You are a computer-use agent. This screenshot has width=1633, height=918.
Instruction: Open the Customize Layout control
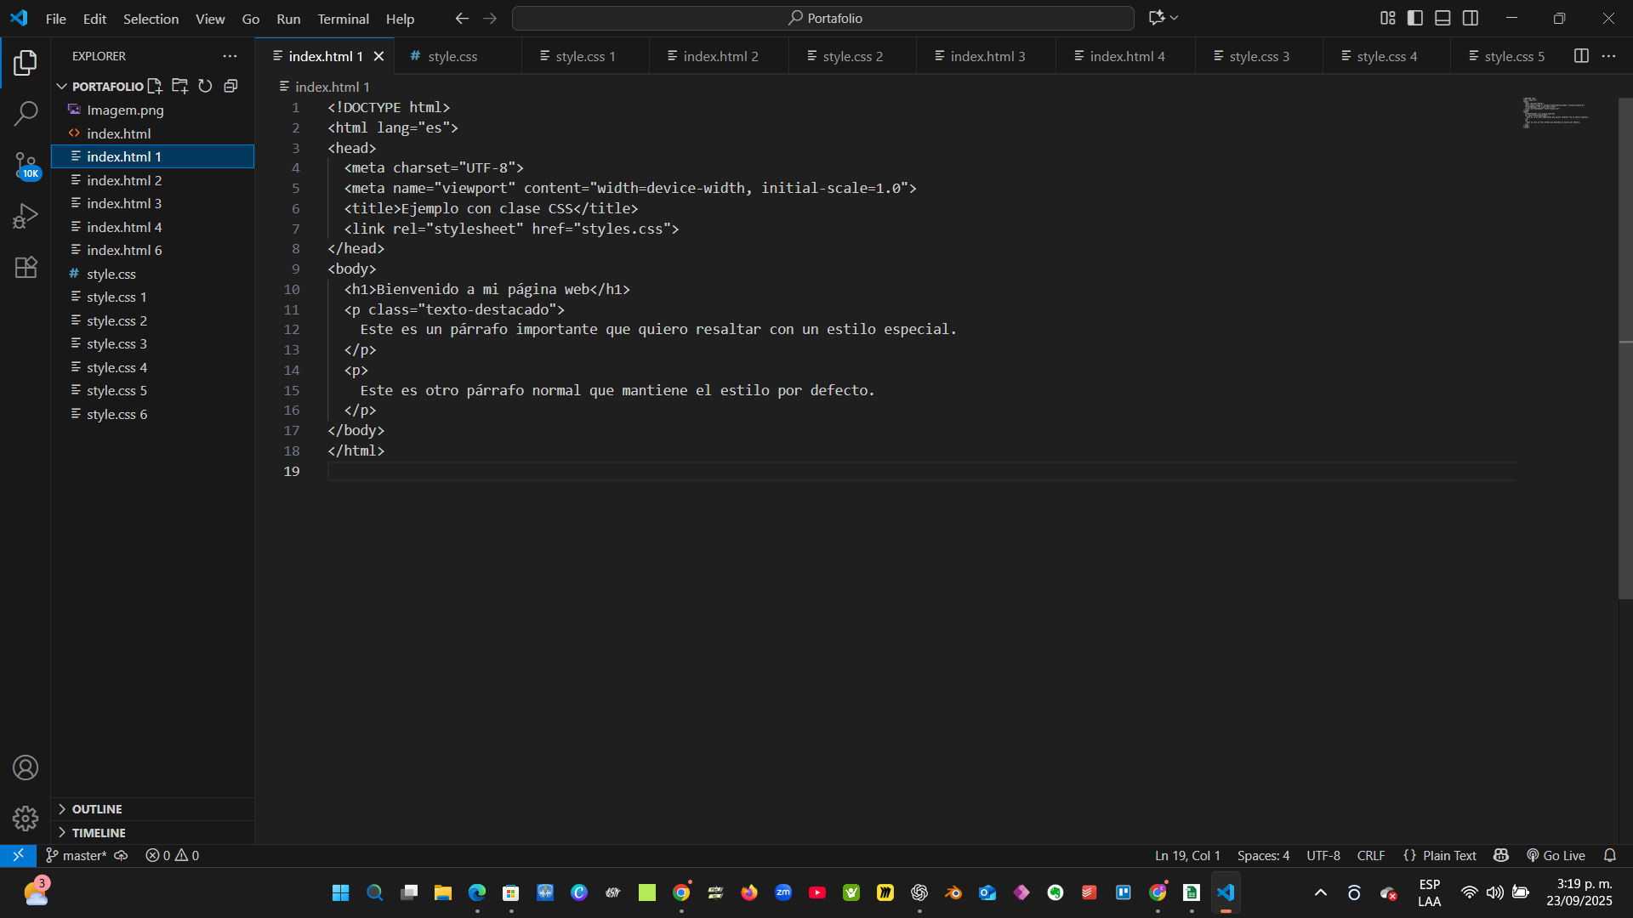coord(1388,18)
